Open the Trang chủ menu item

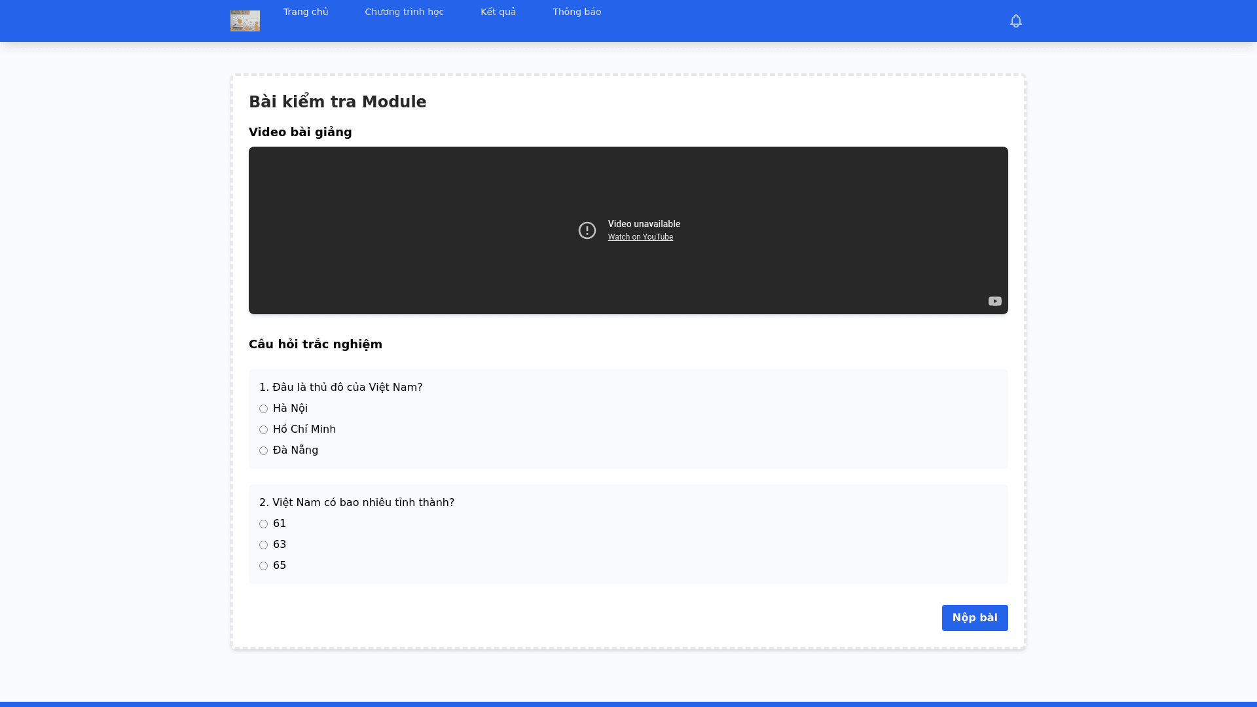306,12
